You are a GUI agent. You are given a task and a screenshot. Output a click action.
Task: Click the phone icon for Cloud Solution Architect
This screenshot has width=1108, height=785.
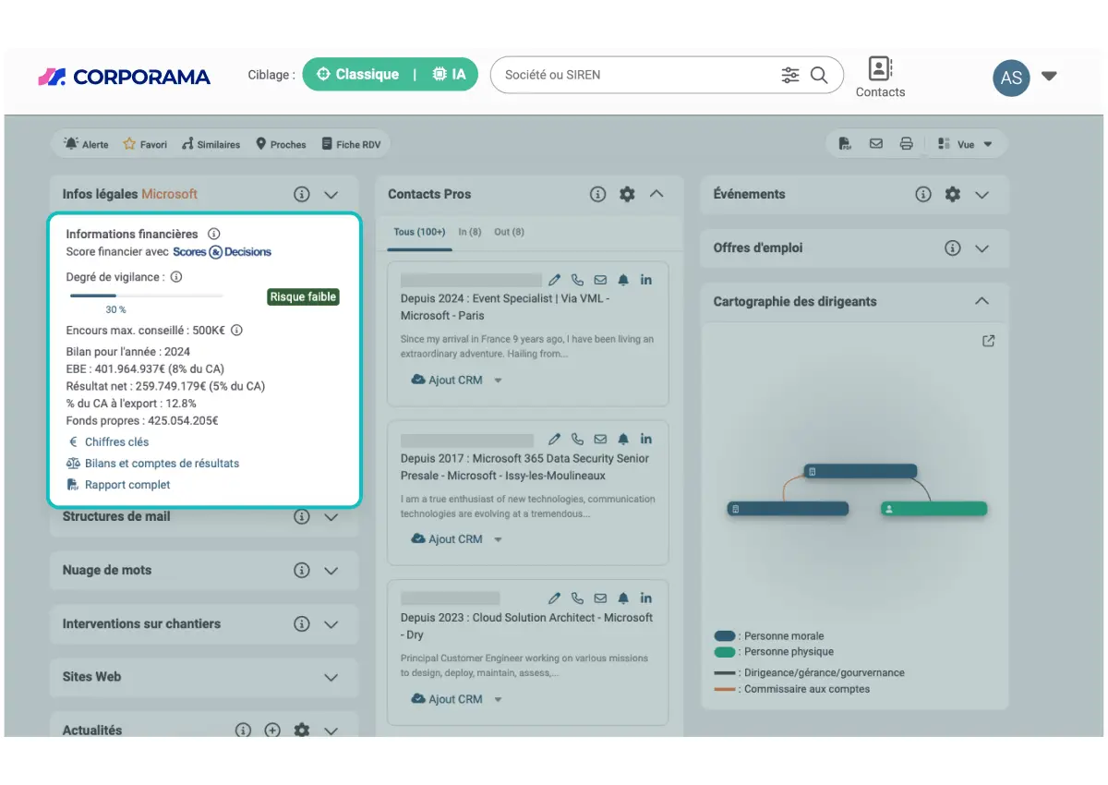point(577,598)
